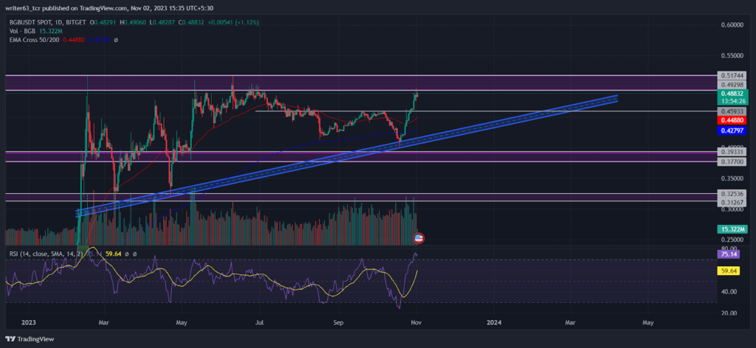
Task: Click the 40.00 RSI scale value
Action: click(729, 292)
